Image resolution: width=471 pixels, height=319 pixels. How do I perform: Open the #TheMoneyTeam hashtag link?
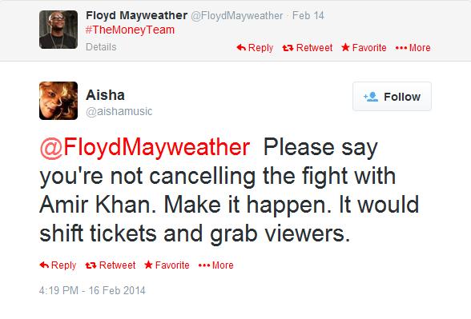pos(130,30)
